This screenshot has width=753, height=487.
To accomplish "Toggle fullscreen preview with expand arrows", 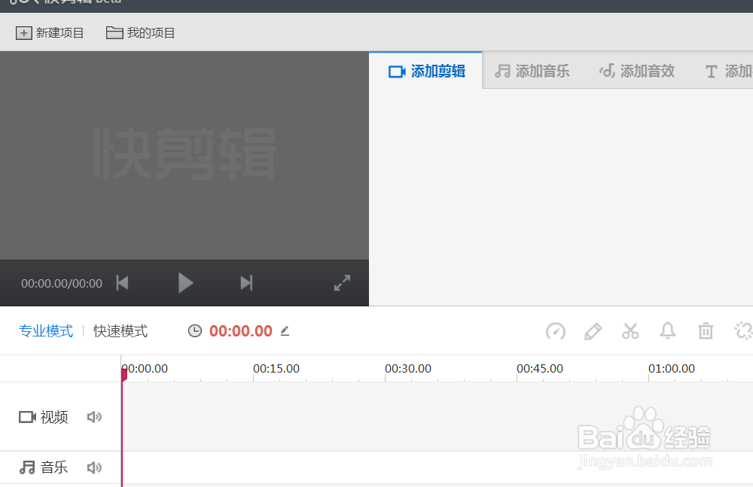I will point(342,282).
